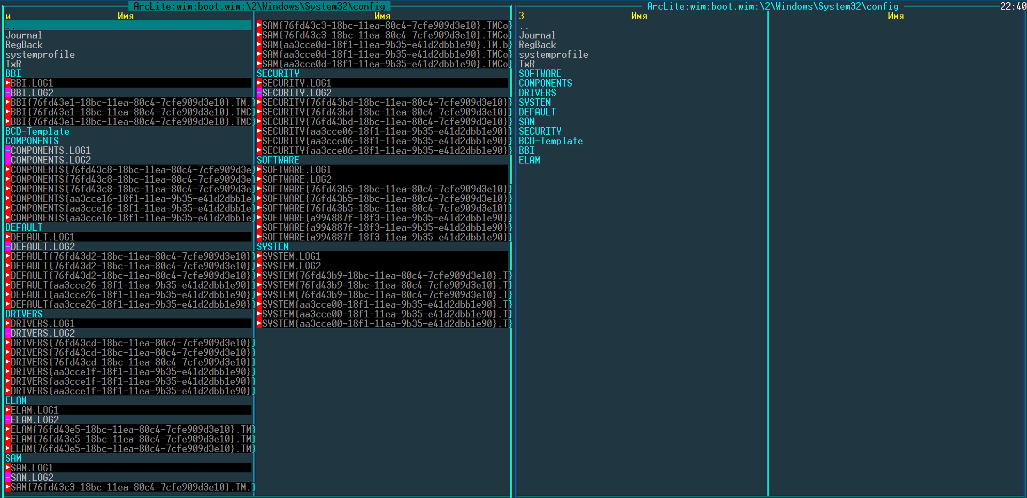Click the sort mode letter in the left panel header
The width and height of the screenshot is (1027, 498).
[8, 16]
